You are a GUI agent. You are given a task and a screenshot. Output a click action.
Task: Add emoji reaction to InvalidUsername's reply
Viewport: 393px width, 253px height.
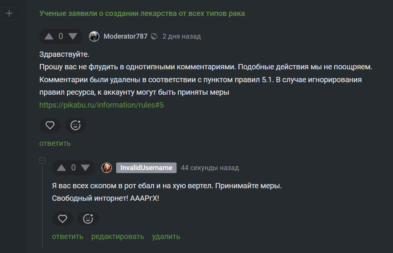click(x=88, y=219)
